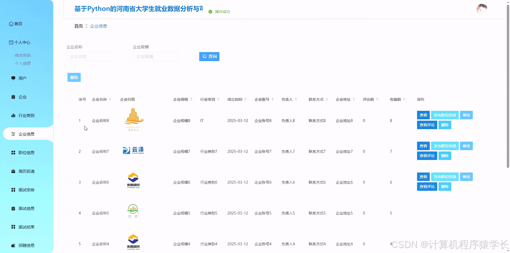This screenshot has height=253, width=510.
Task: Sort the 收藏数 column
Action: click(405, 99)
